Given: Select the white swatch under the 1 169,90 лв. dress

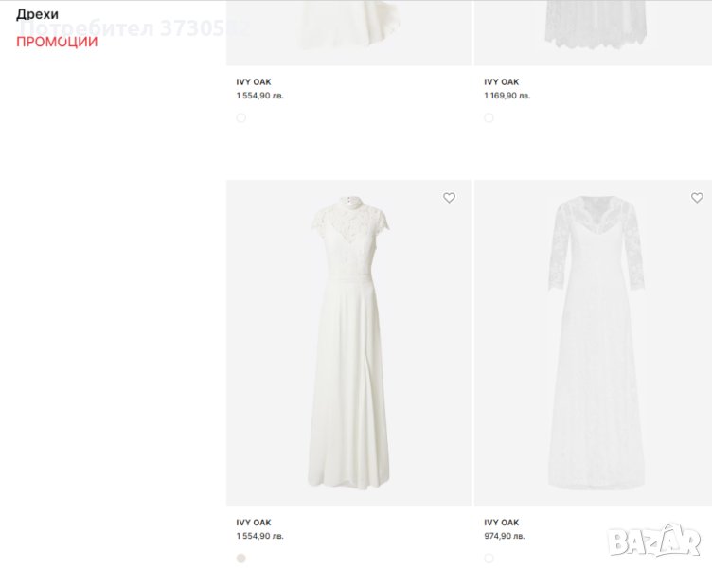Looking at the screenshot, I should click(x=489, y=118).
